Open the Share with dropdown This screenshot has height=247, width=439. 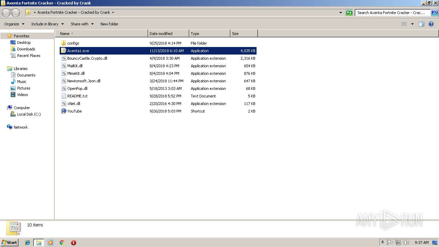click(x=82, y=24)
